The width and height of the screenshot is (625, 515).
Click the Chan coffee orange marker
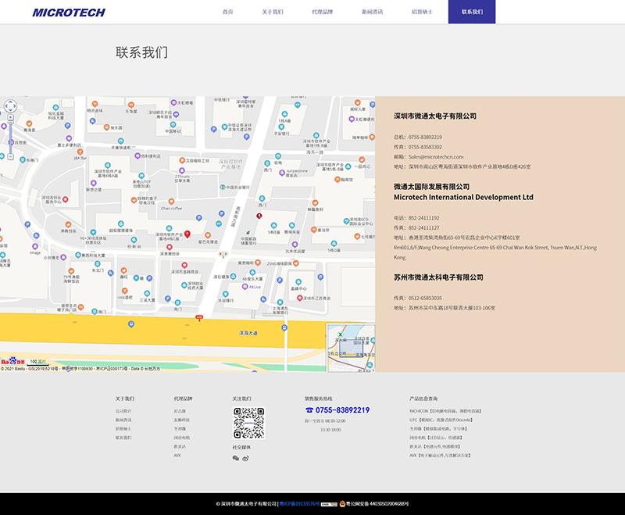point(171,202)
